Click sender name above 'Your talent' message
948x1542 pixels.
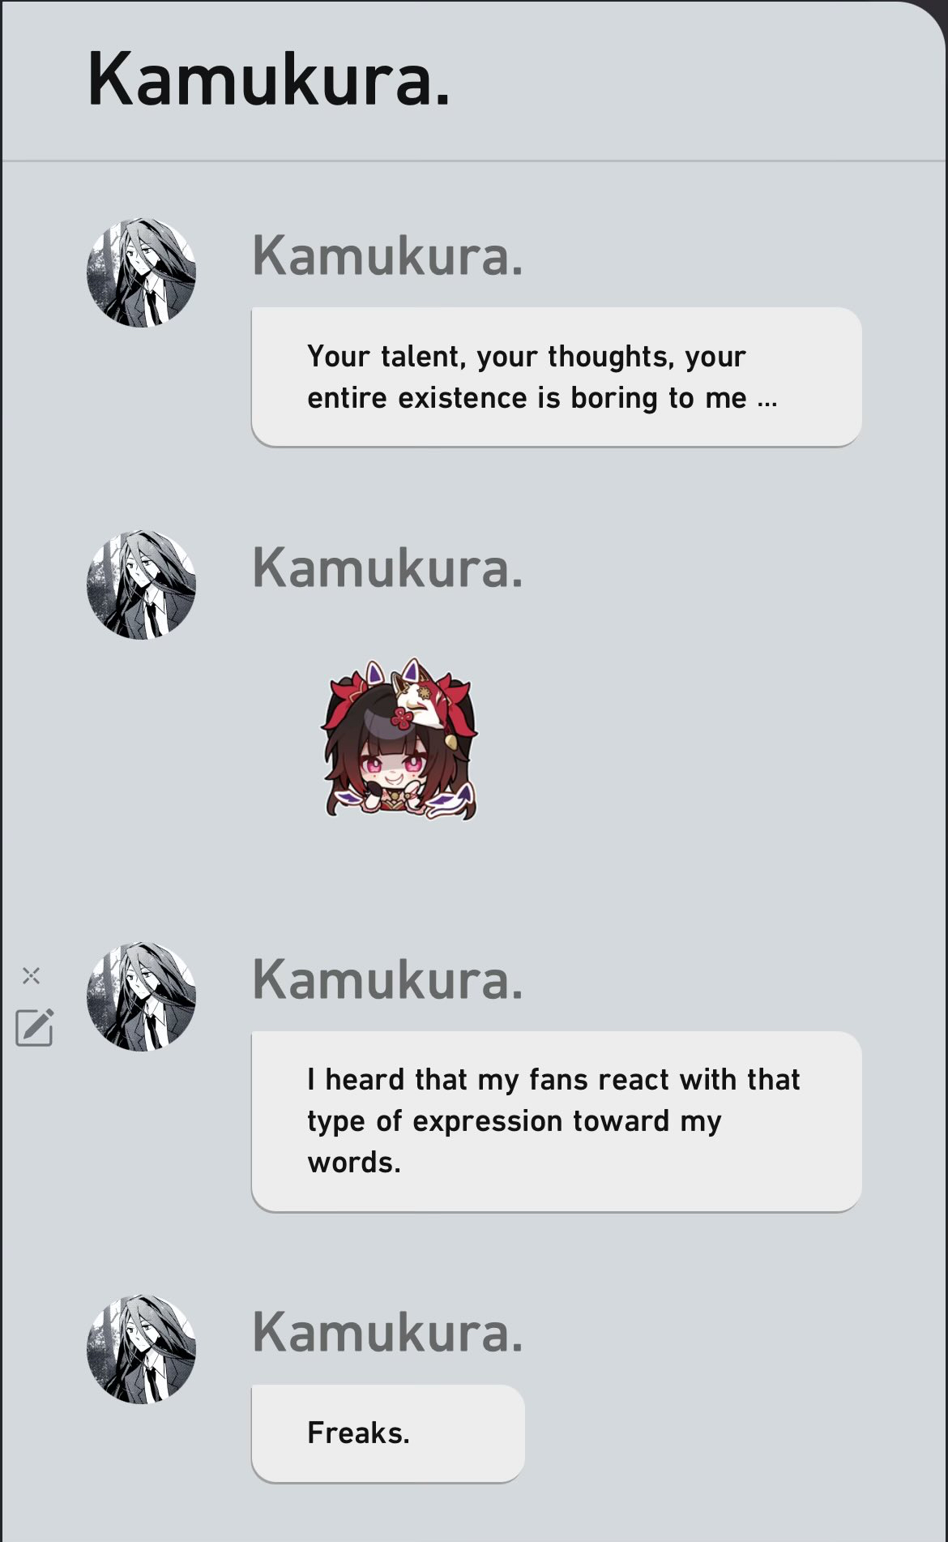click(x=388, y=255)
